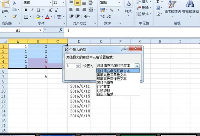Open the cell borders button
The height and width of the screenshot is (136, 200).
coord(26,17)
